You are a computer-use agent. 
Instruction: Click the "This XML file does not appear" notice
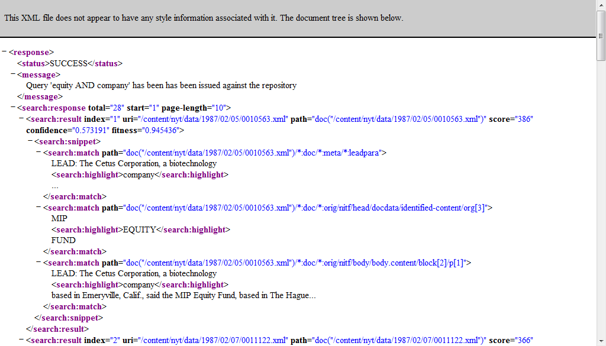pos(204,18)
